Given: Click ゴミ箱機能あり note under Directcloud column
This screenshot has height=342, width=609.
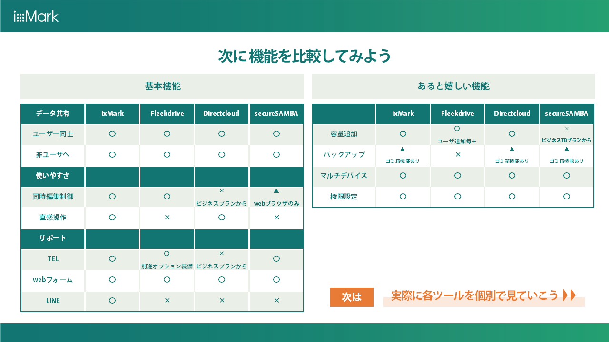Looking at the screenshot, I should pos(512,161).
